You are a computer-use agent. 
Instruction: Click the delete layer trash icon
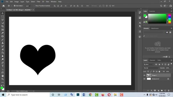[169, 91]
